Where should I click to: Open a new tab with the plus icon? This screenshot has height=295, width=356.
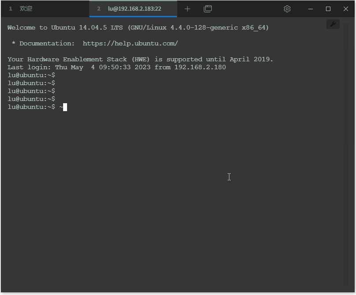[187, 9]
